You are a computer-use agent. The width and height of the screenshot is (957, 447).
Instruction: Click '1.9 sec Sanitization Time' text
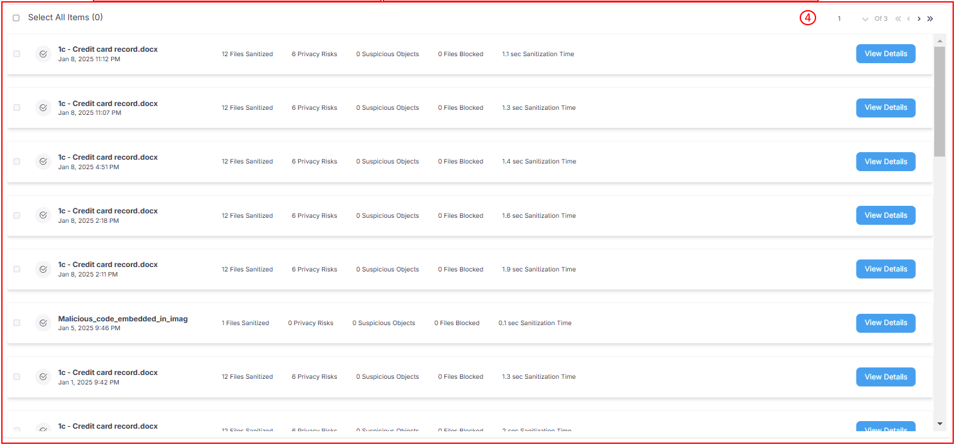click(x=539, y=270)
